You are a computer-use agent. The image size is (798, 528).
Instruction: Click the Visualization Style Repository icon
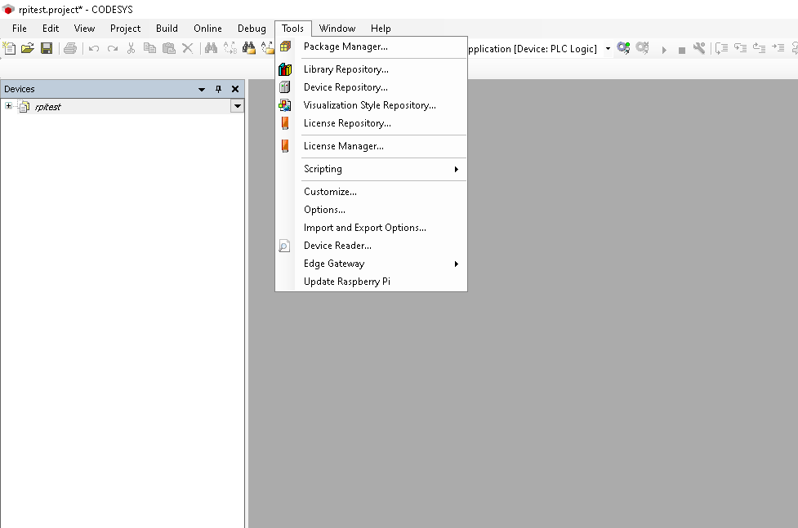[285, 105]
